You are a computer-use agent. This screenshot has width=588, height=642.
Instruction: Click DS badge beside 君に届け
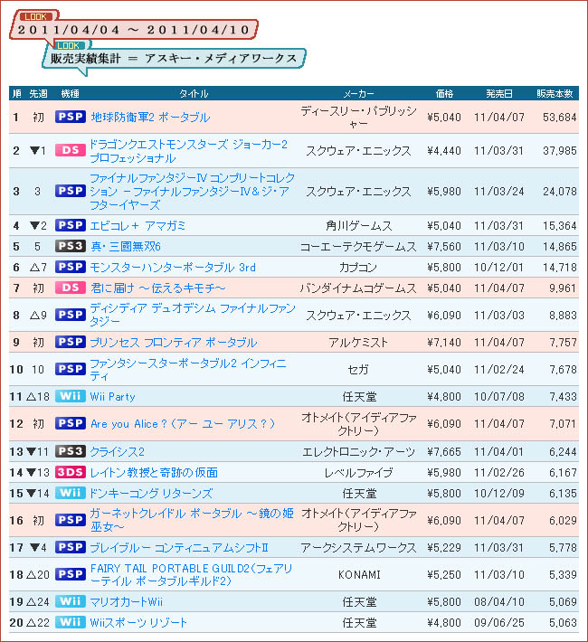pos(71,288)
